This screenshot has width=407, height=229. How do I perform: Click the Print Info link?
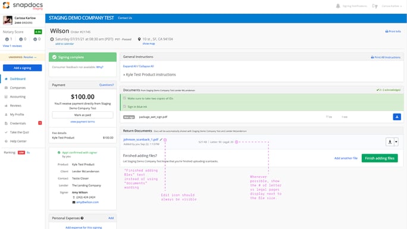[x=393, y=32]
